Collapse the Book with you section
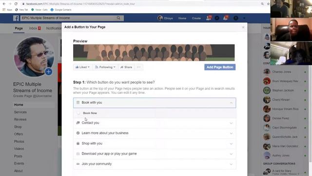The image size is (312, 176). coord(155,103)
